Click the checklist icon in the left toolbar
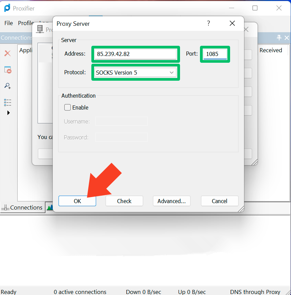The width and height of the screenshot is (291, 295). coord(7,102)
